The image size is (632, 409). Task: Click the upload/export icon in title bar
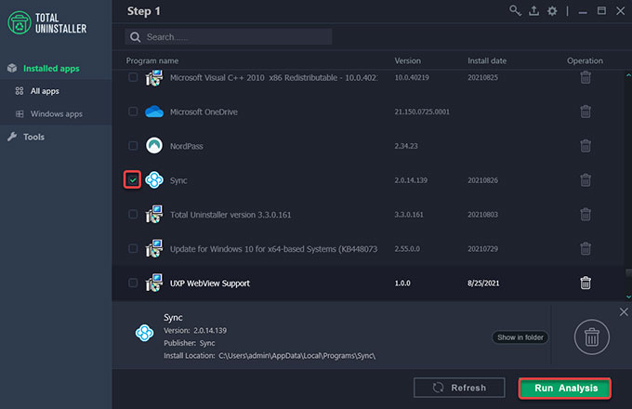coord(533,11)
